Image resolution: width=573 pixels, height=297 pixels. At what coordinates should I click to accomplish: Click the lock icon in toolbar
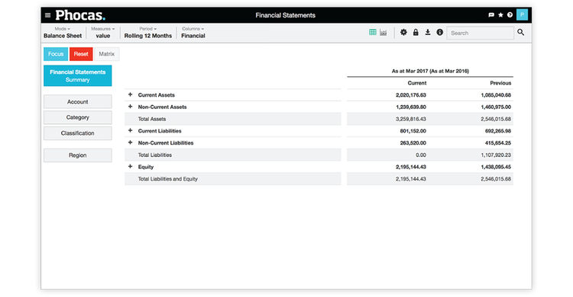(416, 33)
